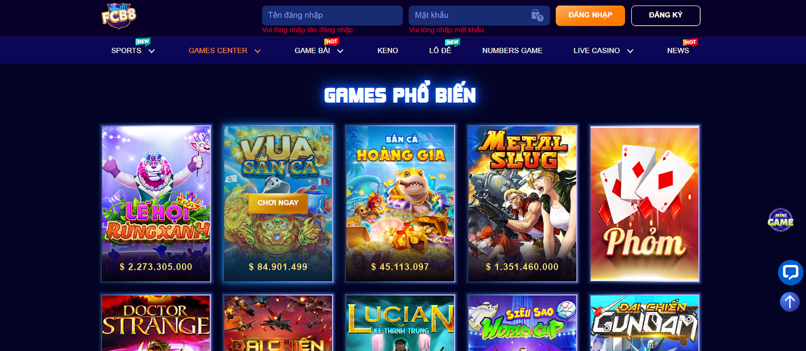Click the FCB8 logo

119,16
